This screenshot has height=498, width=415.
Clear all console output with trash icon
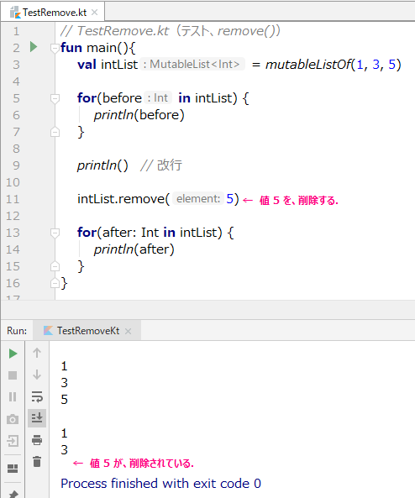(37, 461)
